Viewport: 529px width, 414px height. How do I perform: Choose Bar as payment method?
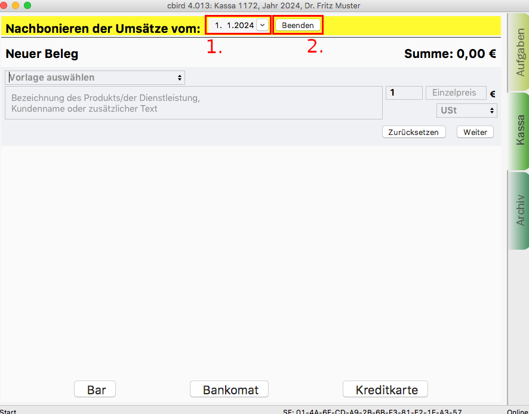[x=95, y=390]
